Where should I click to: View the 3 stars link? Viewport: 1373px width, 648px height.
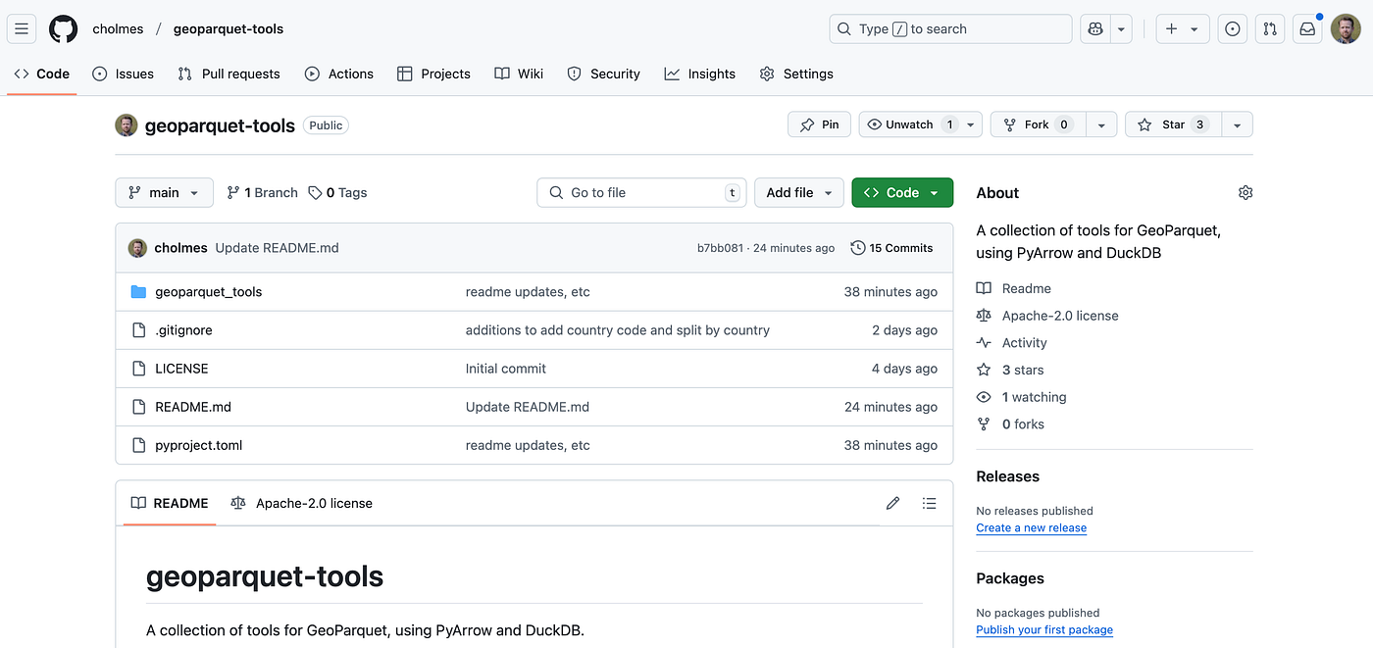tap(1010, 370)
